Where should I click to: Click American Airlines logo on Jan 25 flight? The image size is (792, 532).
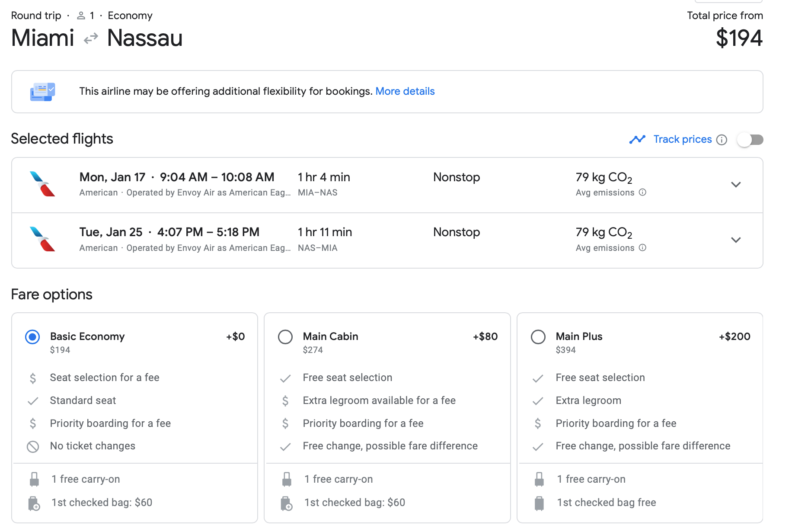point(42,239)
